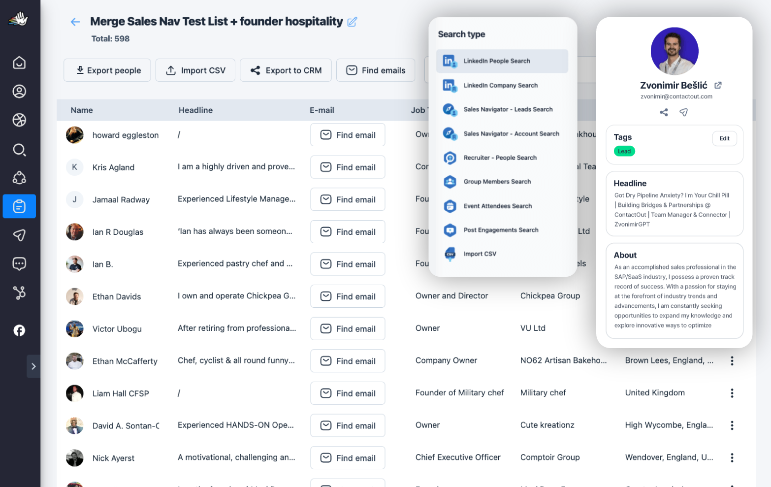Open the Lists clipboard icon in sidebar
This screenshot has height=487, width=771.
coord(19,206)
